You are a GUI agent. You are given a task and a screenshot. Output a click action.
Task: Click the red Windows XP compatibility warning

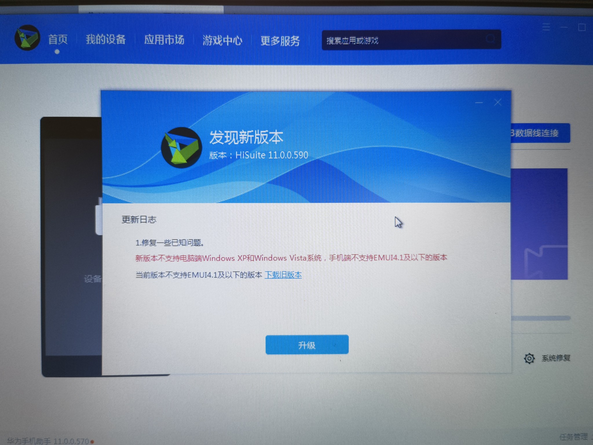click(291, 258)
